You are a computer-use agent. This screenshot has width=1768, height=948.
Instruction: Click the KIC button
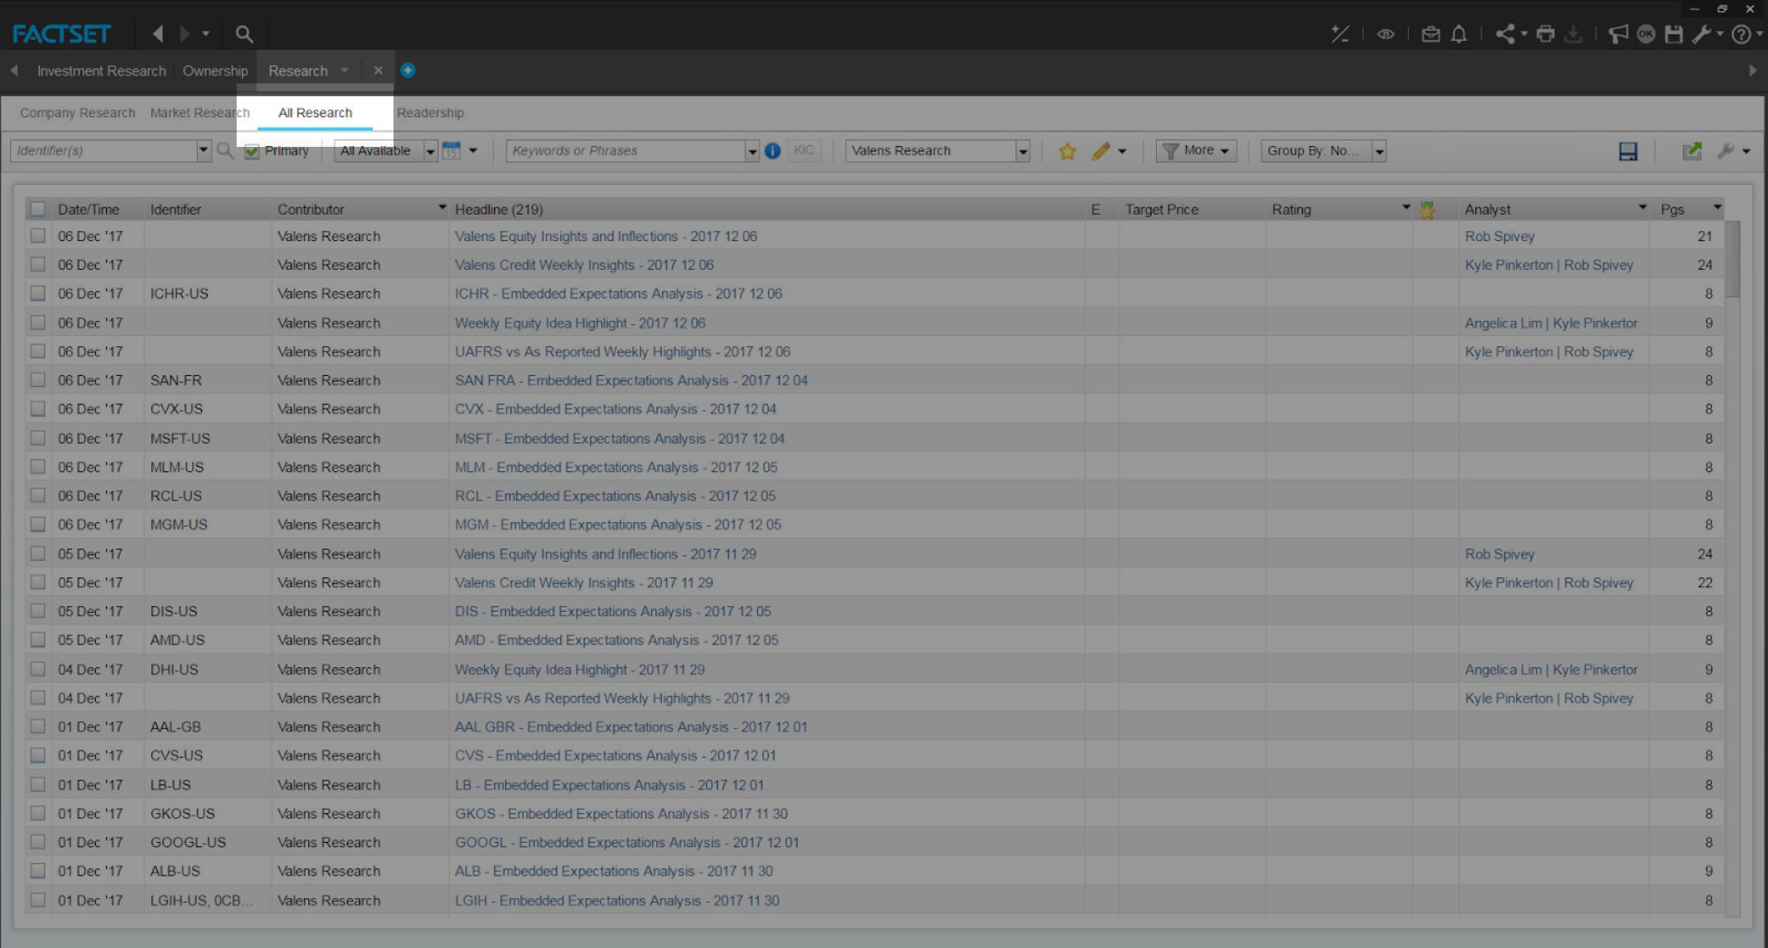pyautogui.click(x=803, y=150)
